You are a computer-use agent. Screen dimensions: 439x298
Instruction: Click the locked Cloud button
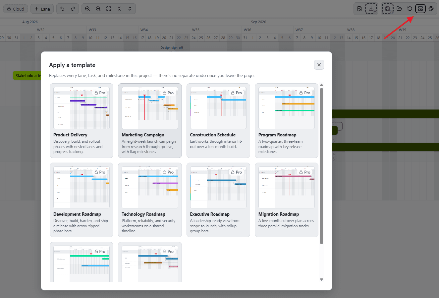(16, 9)
